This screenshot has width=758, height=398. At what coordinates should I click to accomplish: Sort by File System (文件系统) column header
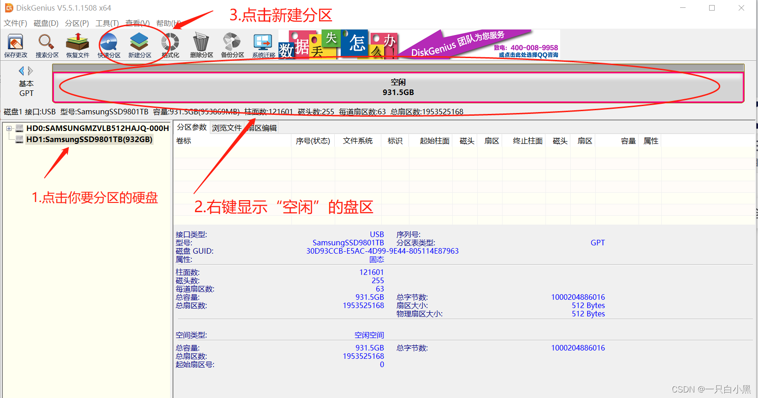click(358, 141)
